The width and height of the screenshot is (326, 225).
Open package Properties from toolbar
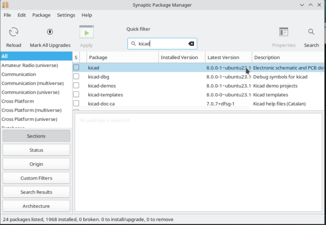284,32
